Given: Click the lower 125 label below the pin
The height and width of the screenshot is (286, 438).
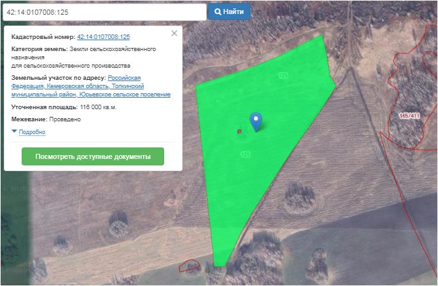Looking at the screenshot, I should point(245,154).
